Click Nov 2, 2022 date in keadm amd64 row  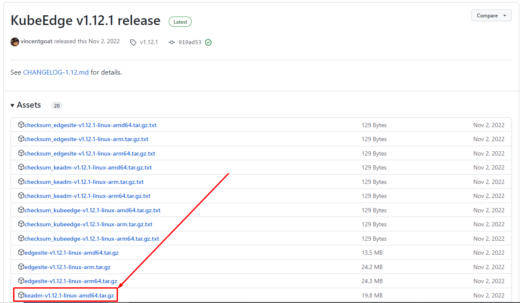pyautogui.click(x=489, y=295)
